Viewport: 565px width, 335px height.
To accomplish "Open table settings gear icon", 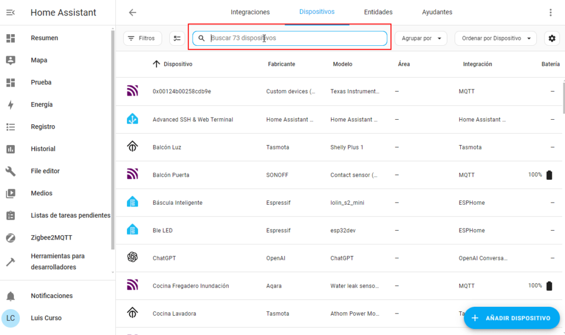I will [x=552, y=38].
